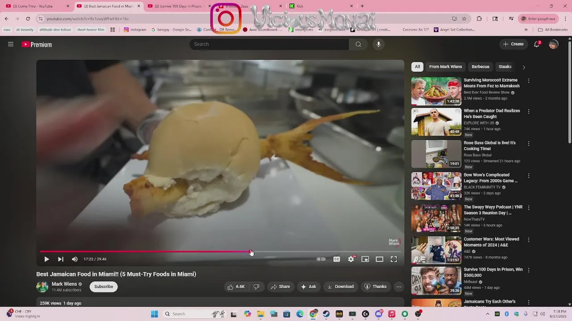The height and width of the screenshot is (321, 572).
Task: Download the video
Action: [x=341, y=287]
